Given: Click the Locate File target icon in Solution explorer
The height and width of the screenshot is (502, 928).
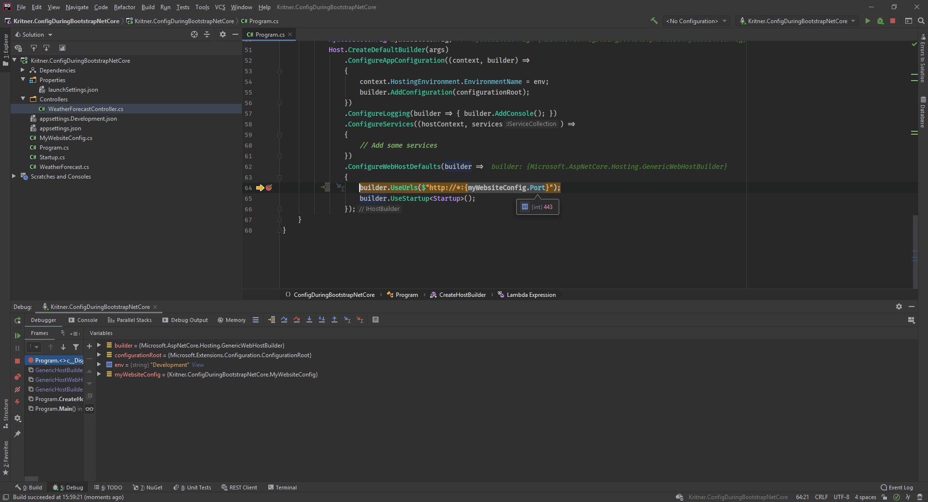Looking at the screenshot, I should [194, 34].
